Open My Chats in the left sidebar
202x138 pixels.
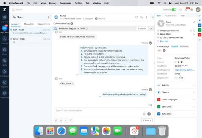(x=4, y=30)
